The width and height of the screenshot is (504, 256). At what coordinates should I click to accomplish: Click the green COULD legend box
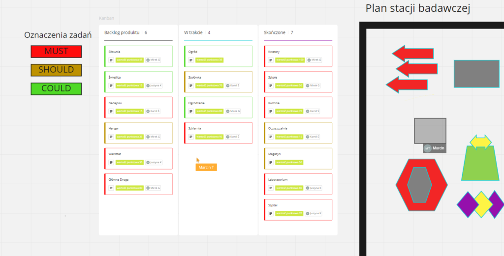pos(56,89)
